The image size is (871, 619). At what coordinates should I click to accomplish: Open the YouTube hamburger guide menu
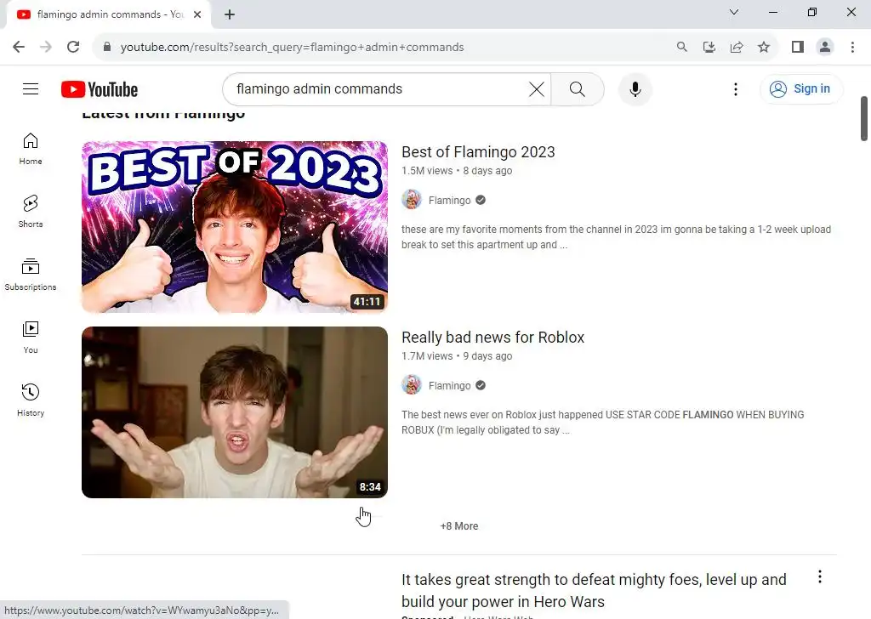point(31,88)
